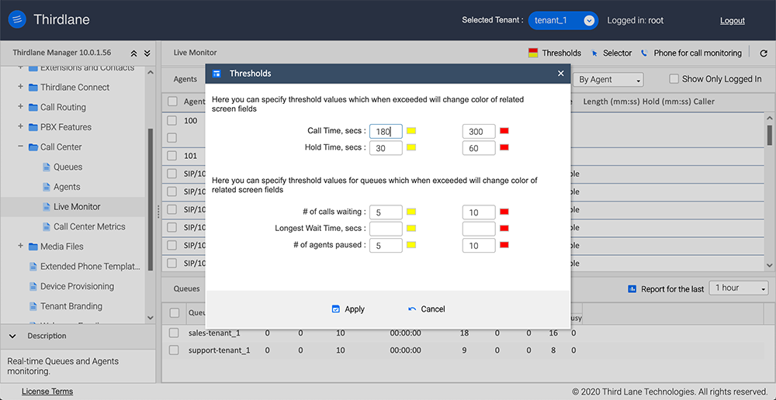
Task: Click the Thresholds color icon in toolbar
Action: (x=532, y=53)
